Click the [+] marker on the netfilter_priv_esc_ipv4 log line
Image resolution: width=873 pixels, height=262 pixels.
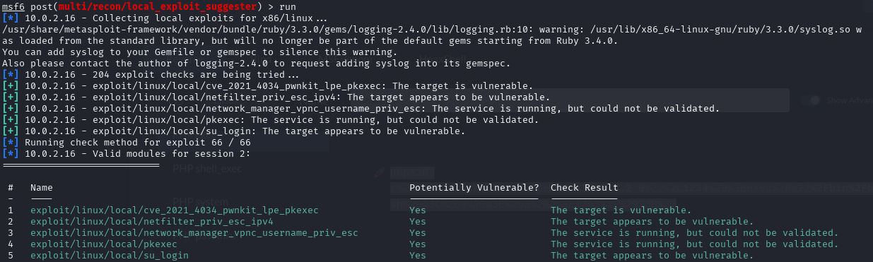(11, 97)
